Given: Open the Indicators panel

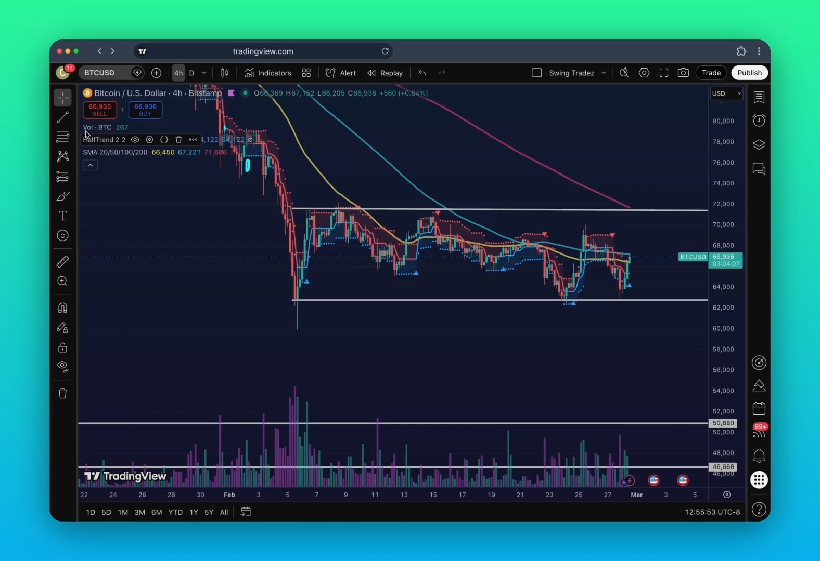Looking at the screenshot, I should coord(268,73).
